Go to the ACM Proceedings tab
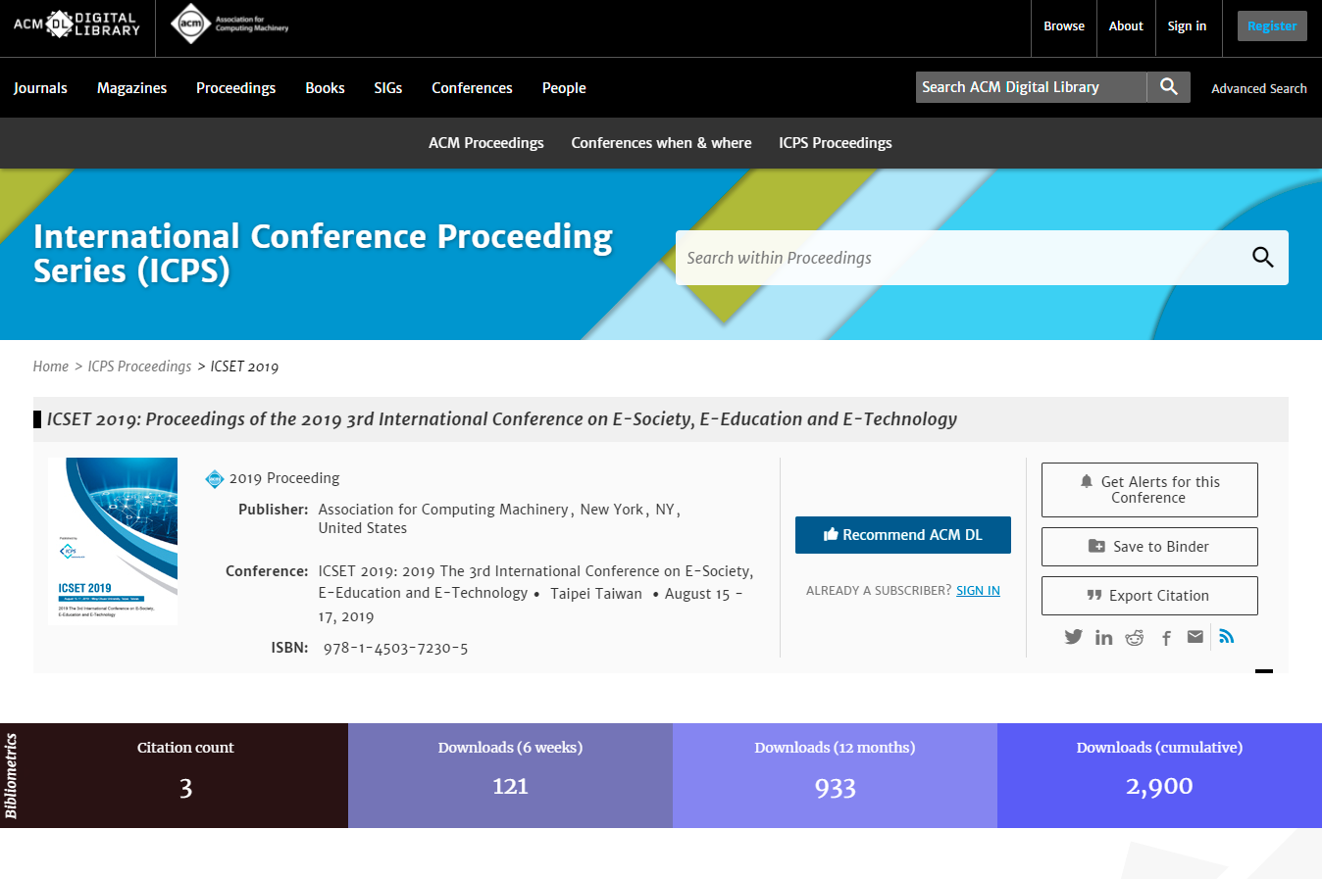Screen dimensions: 1322x879 click(485, 143)
